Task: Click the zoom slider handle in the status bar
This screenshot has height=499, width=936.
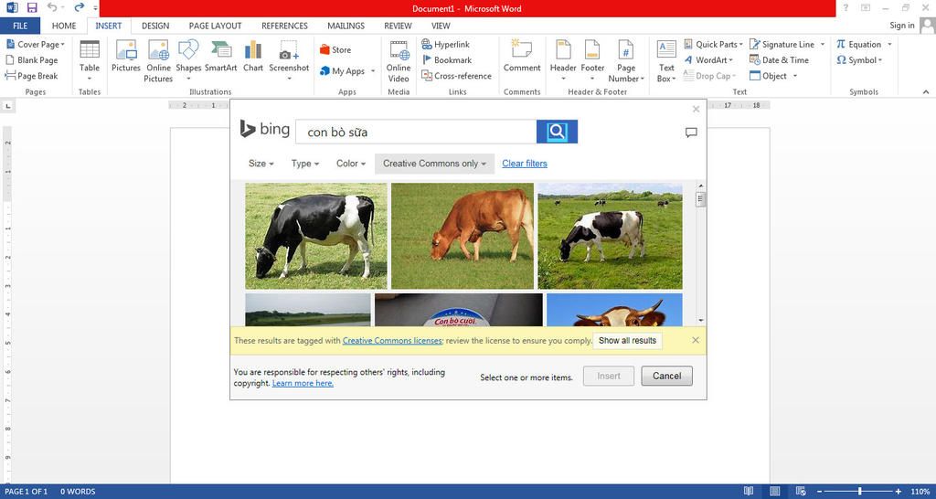Action: (x=859, y=492)
